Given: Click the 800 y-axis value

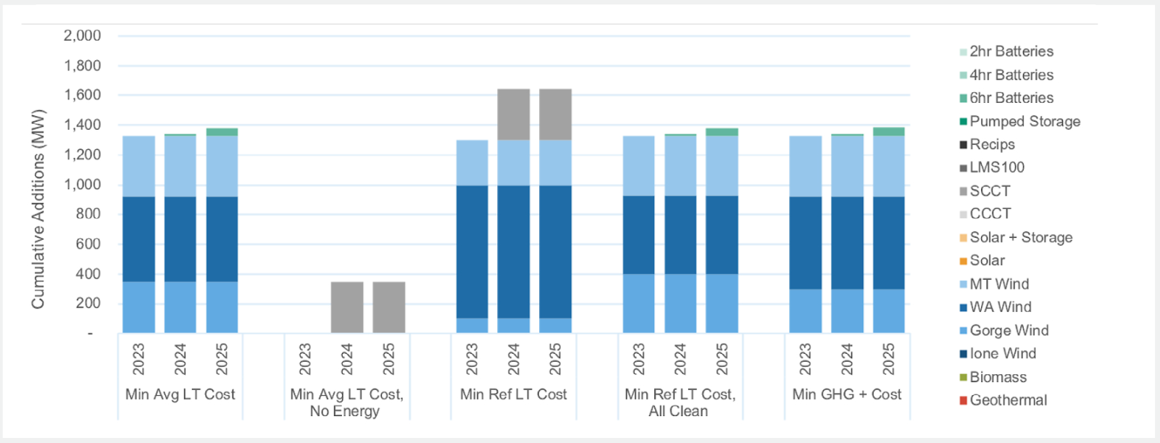Looking at the screenshot, I should (x=88, y=214).
